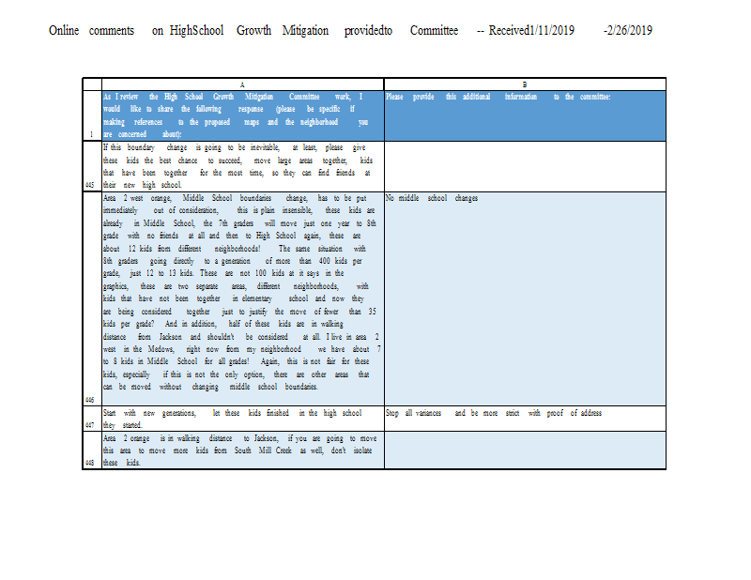Click cell "Start with new generations"

click(x=243, y=419)
